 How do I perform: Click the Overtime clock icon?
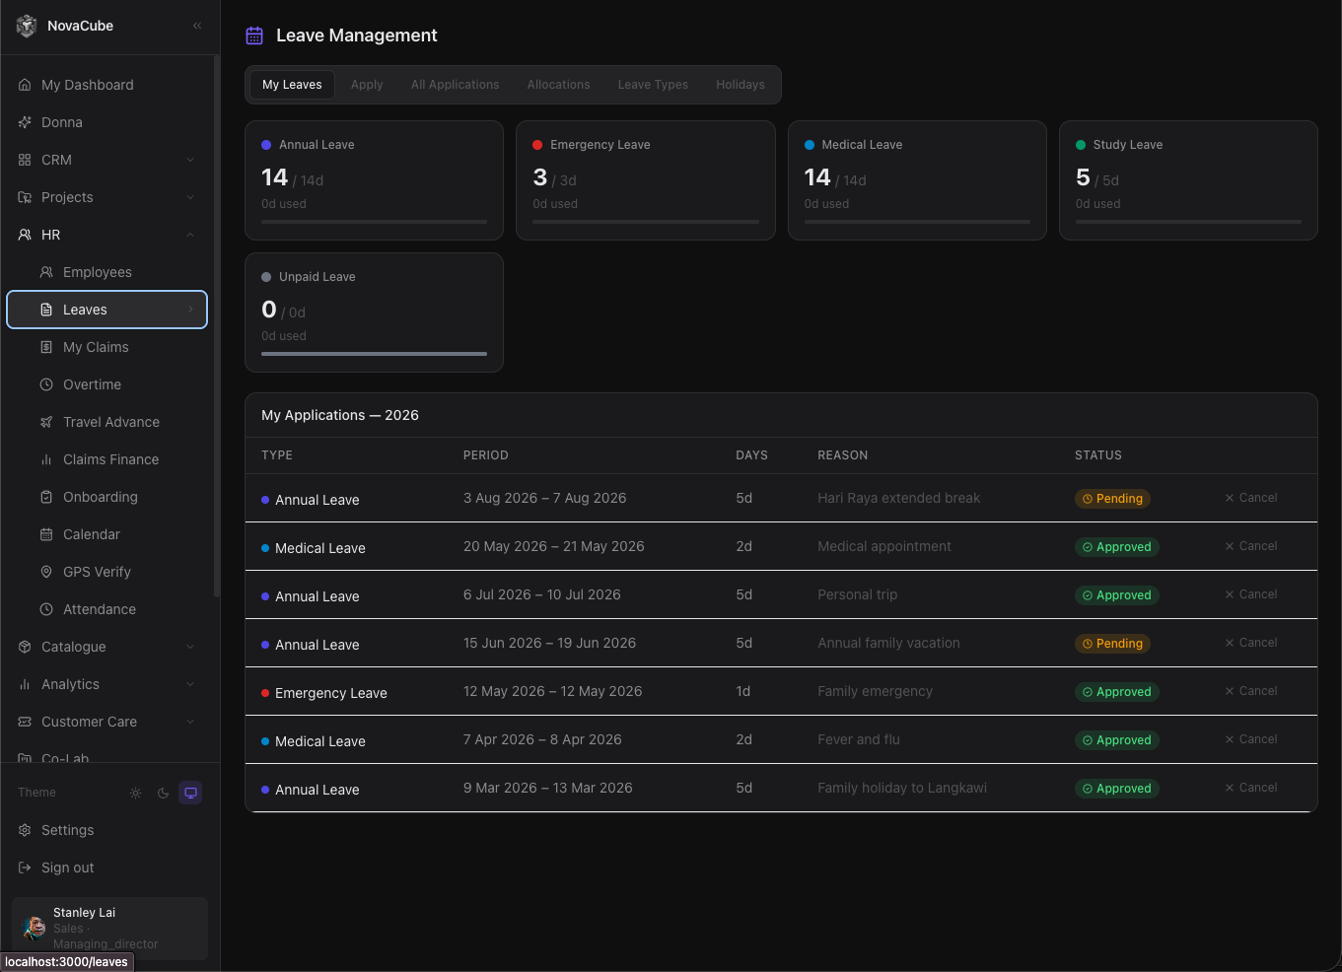point(46,384)
